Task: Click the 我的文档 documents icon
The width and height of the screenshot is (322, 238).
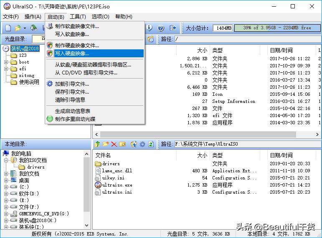Action: (13, 174)
